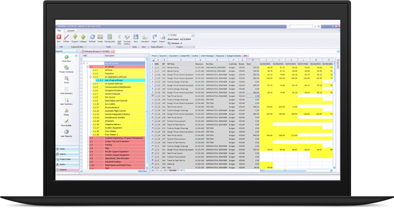Select the Pivot tab above the grid
The image size is (394, 208).
(x=155, y=56)
